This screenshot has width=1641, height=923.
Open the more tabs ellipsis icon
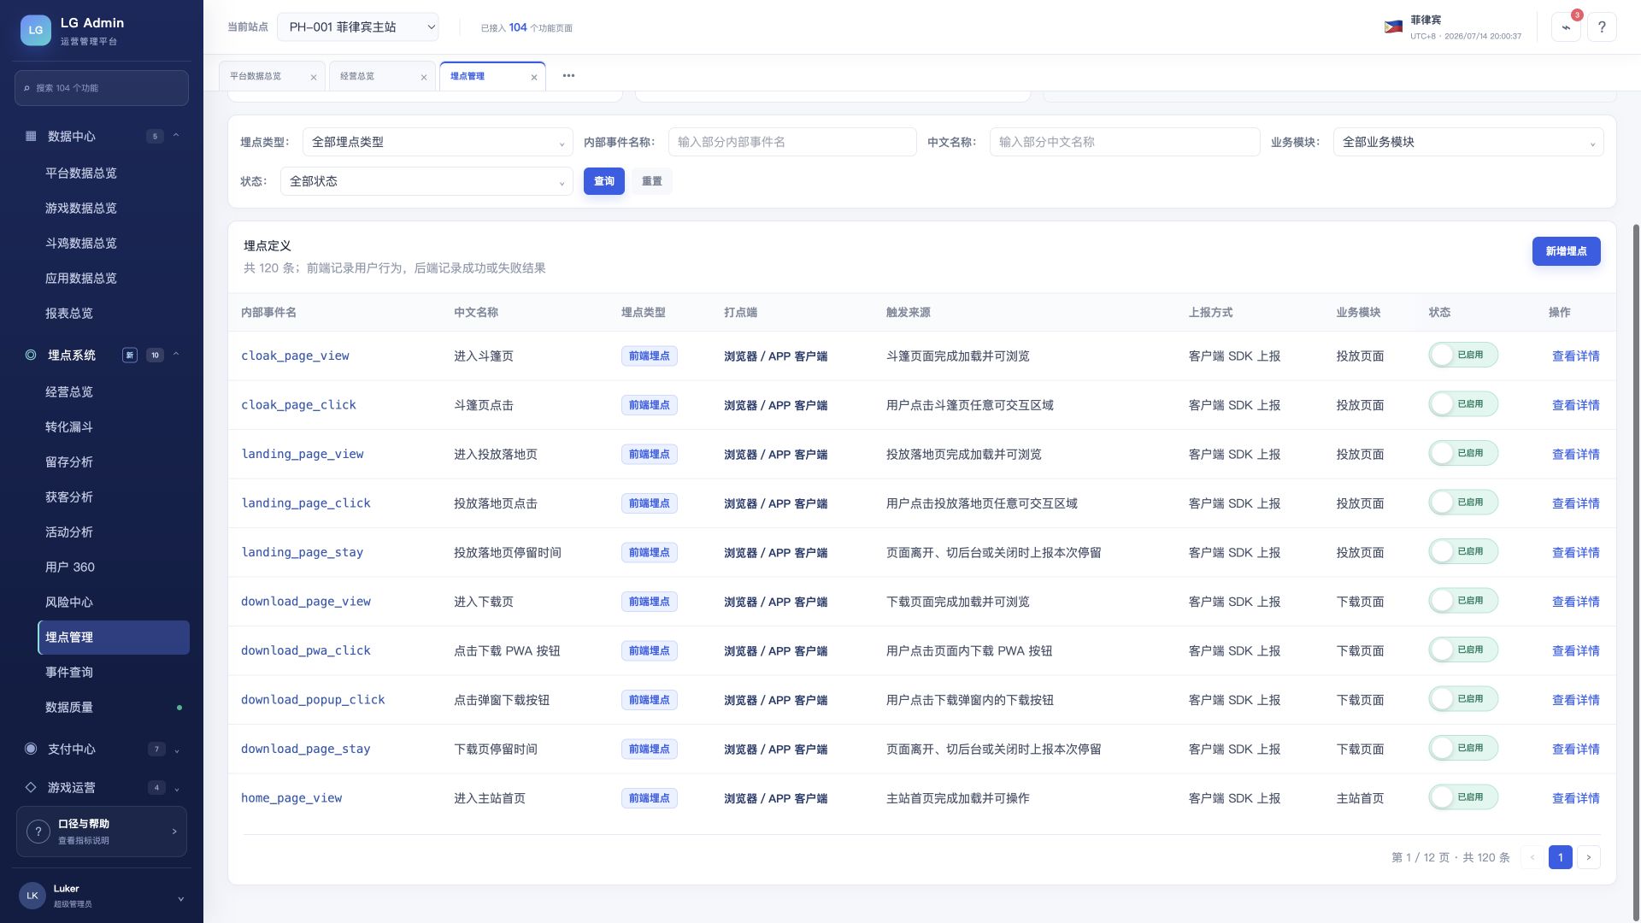click(x=568, y=76)
